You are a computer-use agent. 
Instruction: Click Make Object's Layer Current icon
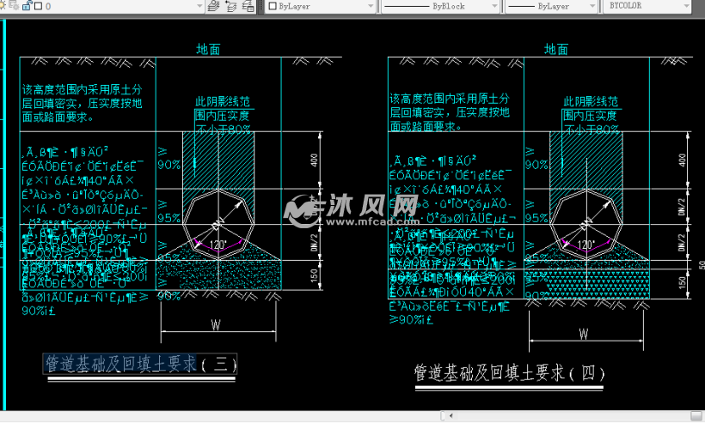click(213, 5)
